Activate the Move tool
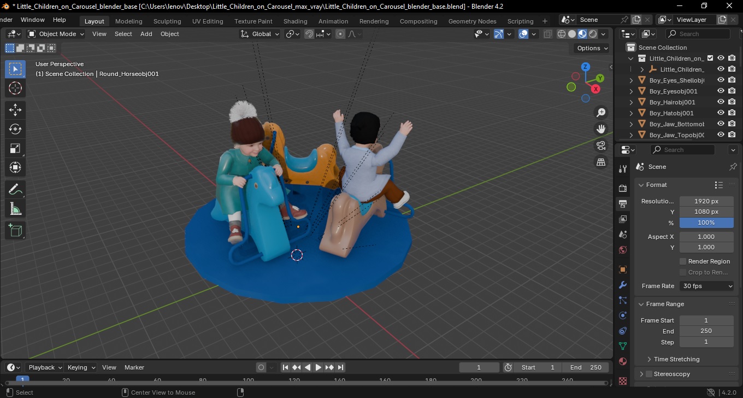743x398 pixels. click(15, 110)
